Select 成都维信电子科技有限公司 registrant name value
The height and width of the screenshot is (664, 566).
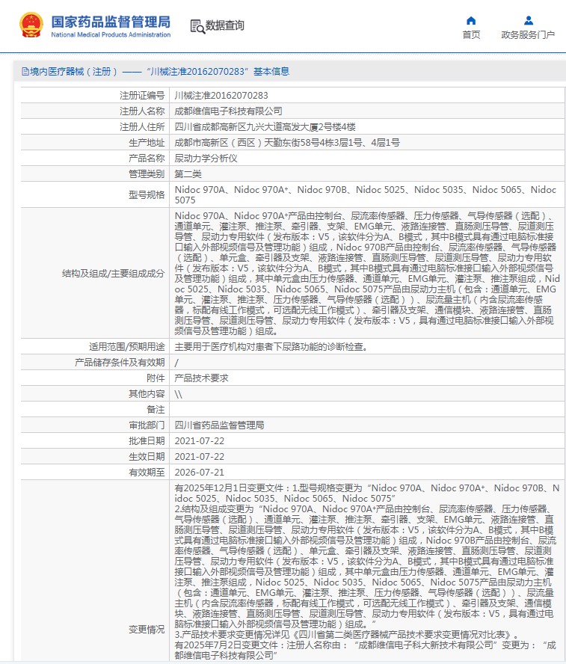point(228,111)
